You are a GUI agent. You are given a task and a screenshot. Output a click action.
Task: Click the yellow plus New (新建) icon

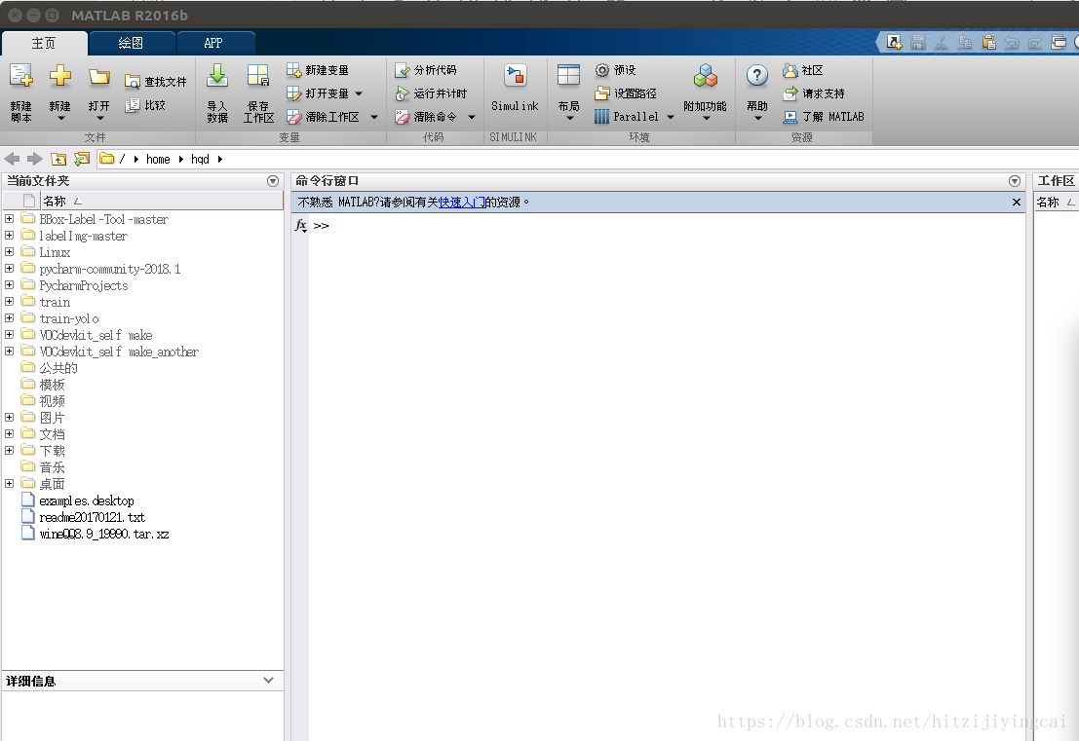(59, 76)
